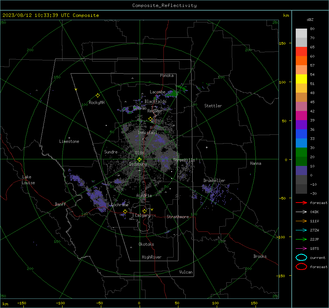This screenshot has width=329, height=308.
Task: Click the Calgary city label
Action: (143, 215)
